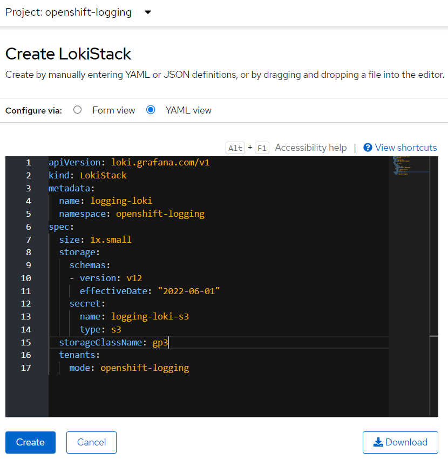The height and width of the screenshot is (459, 448).
Task: Click the apiVersion loki.grafana.com/v1 value
Action: click(160, 162)
